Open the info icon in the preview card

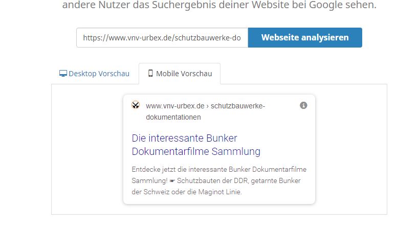point(303,105)
